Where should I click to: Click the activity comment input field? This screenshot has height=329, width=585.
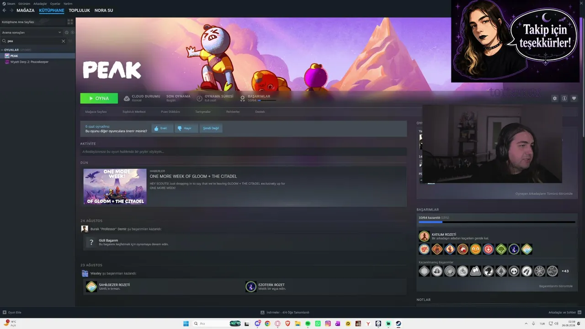coord(243,152)
